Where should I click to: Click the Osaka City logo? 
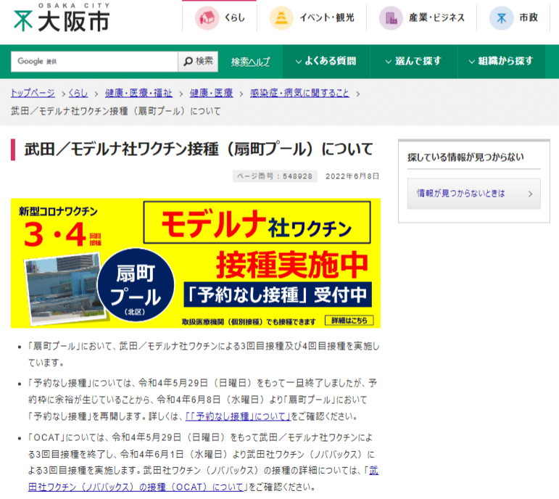[x=62, y=17]
